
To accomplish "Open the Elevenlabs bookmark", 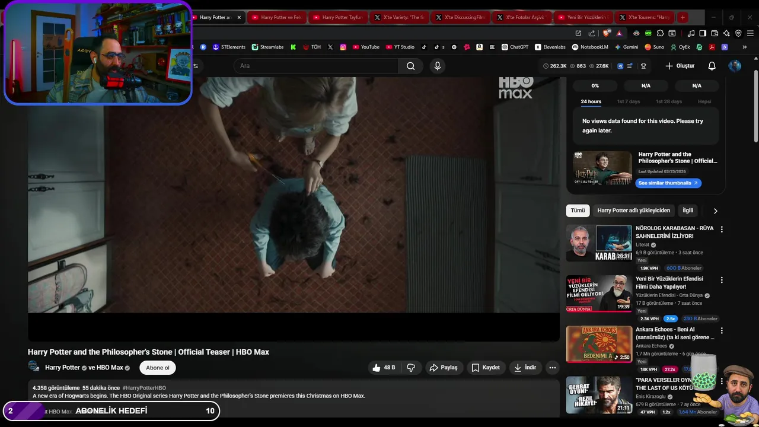I will coord(550,47).
